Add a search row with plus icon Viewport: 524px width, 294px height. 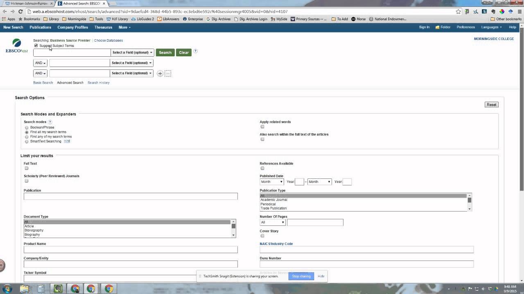(160, 73)
